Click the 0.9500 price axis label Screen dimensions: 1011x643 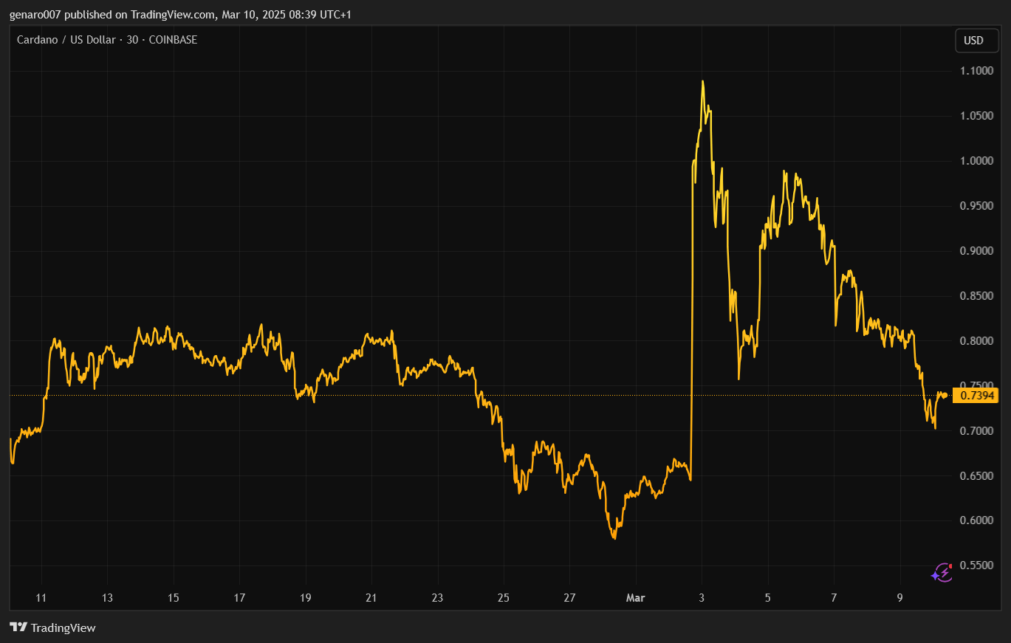[x=976, y=206]
